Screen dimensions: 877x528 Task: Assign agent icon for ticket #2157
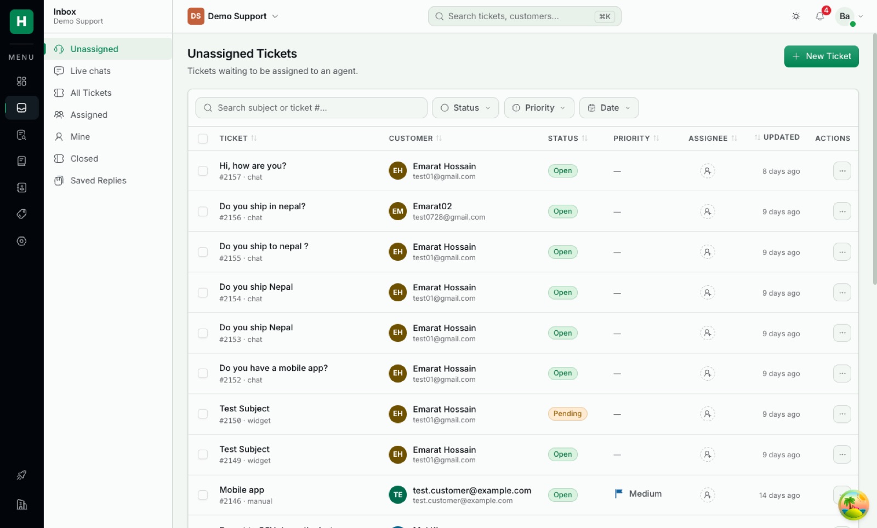[x=708, y=171]
